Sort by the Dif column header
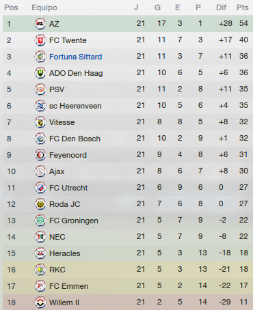 pos(221,8)
